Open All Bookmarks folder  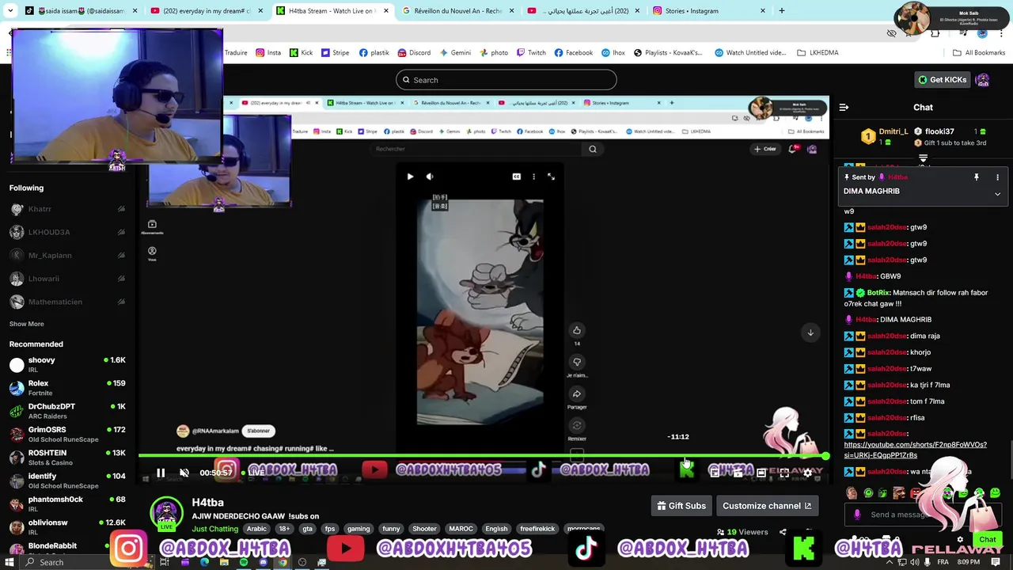[979, 53]
